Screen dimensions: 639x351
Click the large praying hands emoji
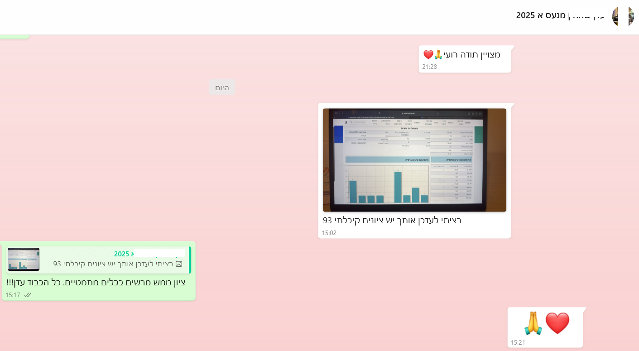point(533,323)
